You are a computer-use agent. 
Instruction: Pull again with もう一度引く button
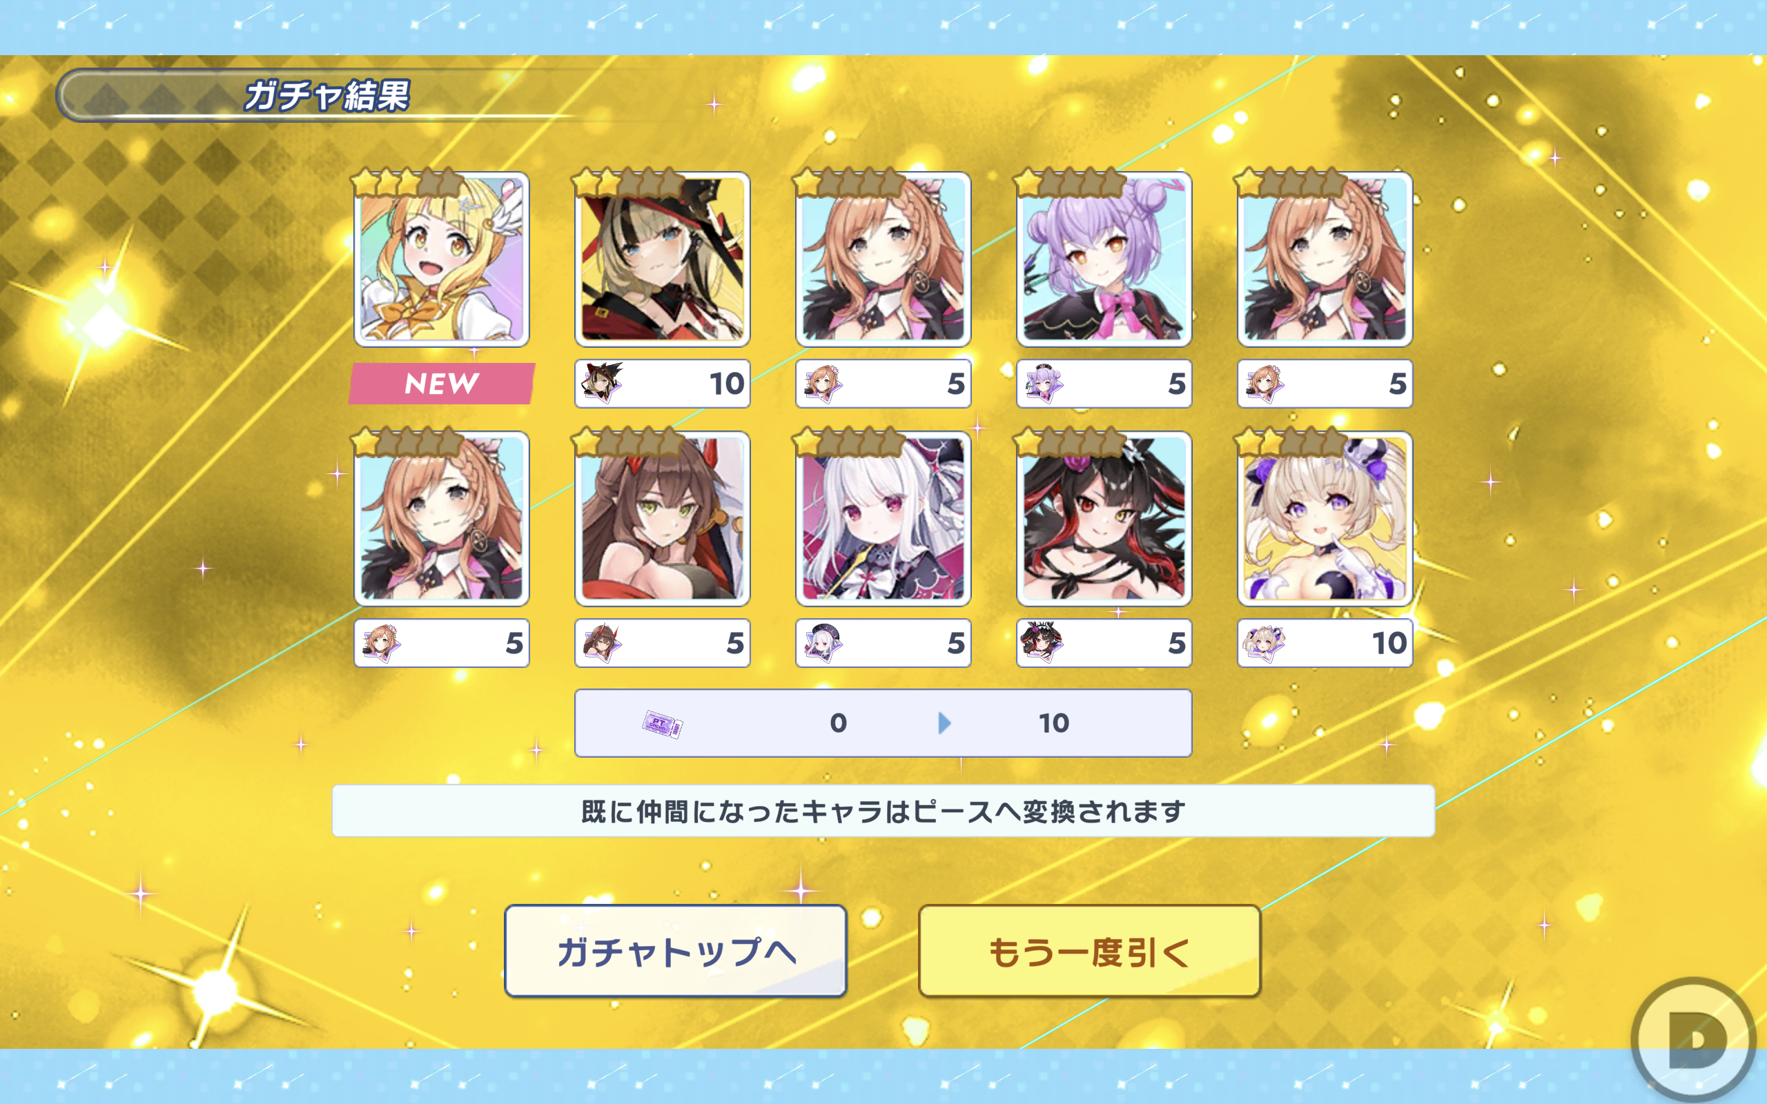(x=1089, y=951)
